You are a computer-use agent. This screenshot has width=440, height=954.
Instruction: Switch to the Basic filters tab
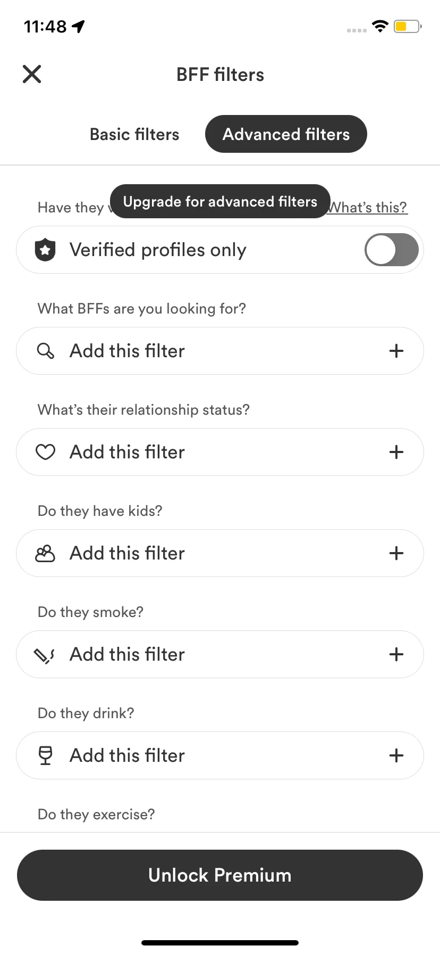coord(134,134)
